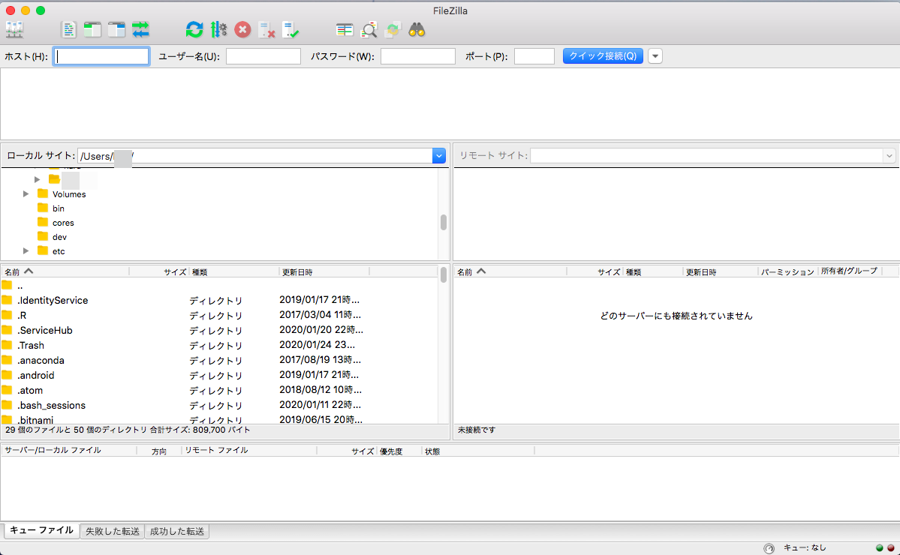Select the .IdentityService folder row
This screenshot has height=555, width=900.
[219, 300]
